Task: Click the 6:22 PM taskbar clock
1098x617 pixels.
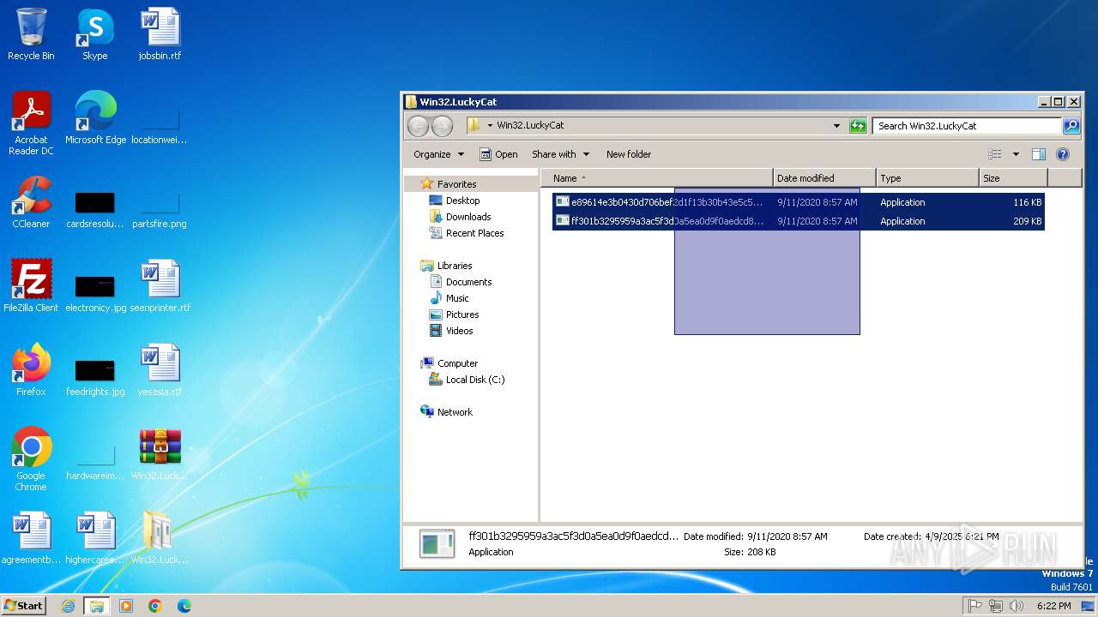Action: click(1053, 606)
